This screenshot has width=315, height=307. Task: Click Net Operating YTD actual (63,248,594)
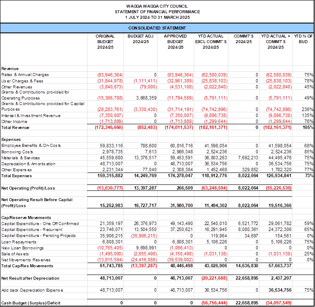(x=215, y=188)
